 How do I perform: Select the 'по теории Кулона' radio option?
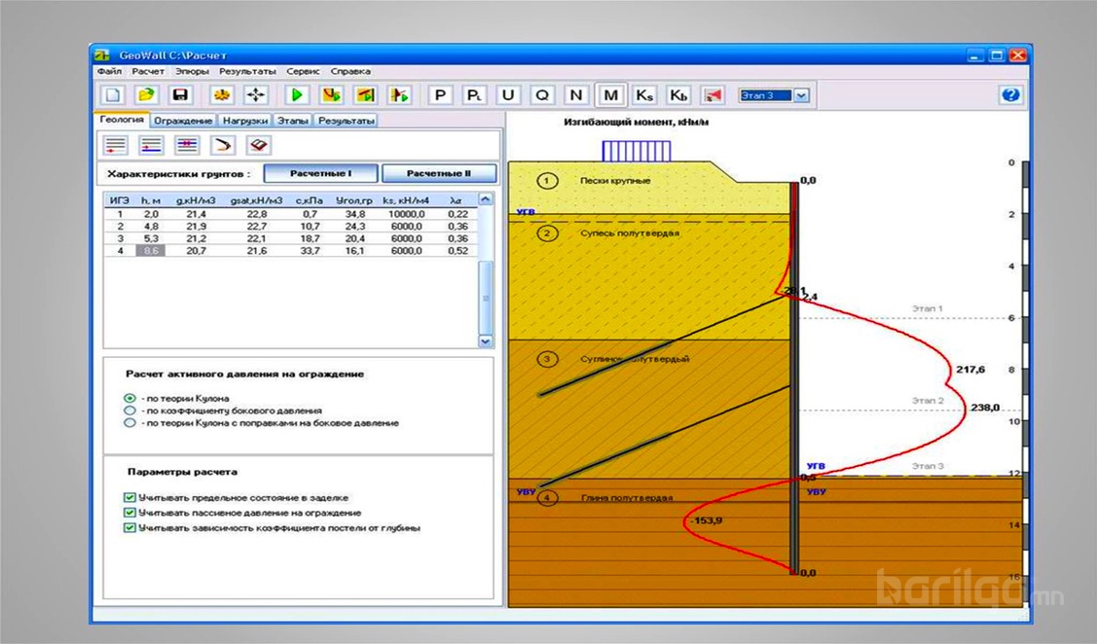coord(129,399)
